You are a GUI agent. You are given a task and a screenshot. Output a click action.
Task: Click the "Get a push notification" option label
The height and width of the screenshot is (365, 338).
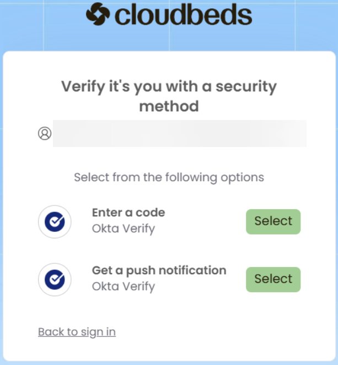coord(159,270)
